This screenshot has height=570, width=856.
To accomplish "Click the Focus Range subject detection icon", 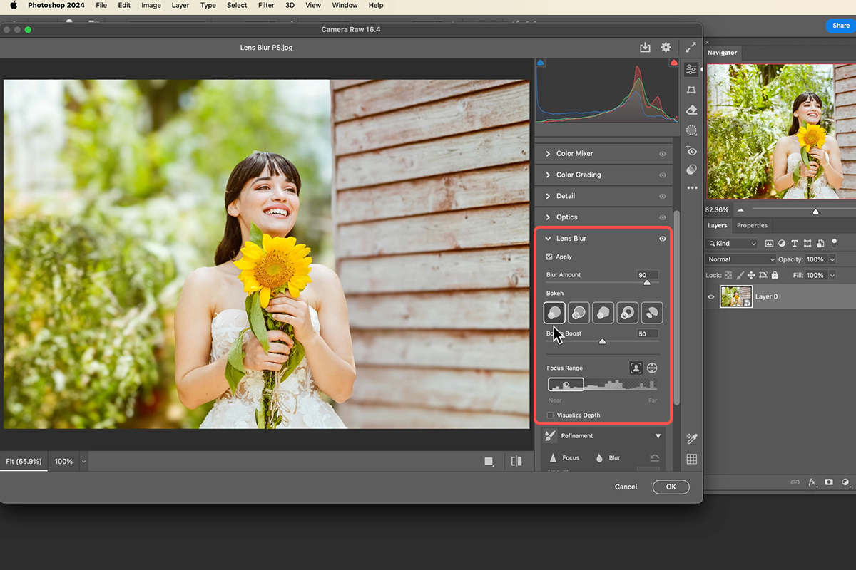I will click(636, 368).
